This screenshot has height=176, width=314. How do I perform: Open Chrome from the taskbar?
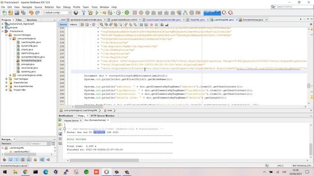point(25,172)
